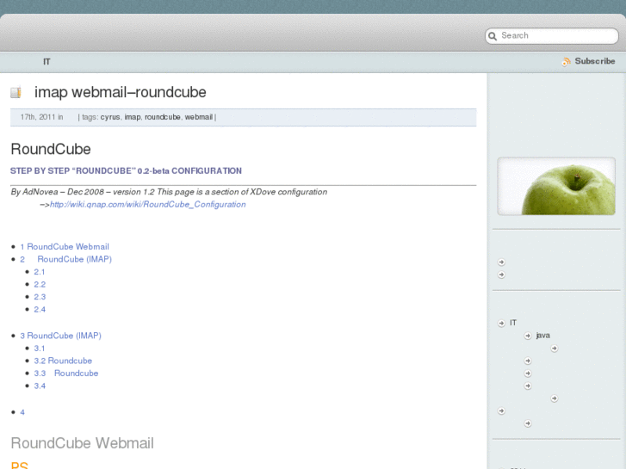The height and width of the screenshot is (469, 626).
Task: Open the IT menu item
Action: tap(46, 62)
